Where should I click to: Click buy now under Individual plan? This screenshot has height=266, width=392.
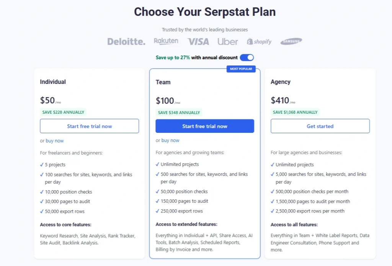point(55,141)
